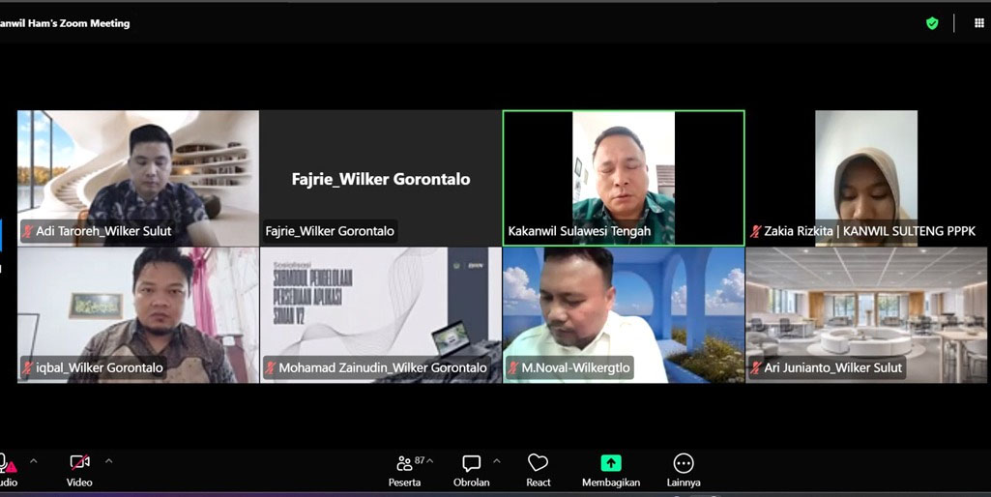Viewport: 991px width, 497px height.
Task: Expand video options chevron beside Video
Action: (x=108, y=461)
